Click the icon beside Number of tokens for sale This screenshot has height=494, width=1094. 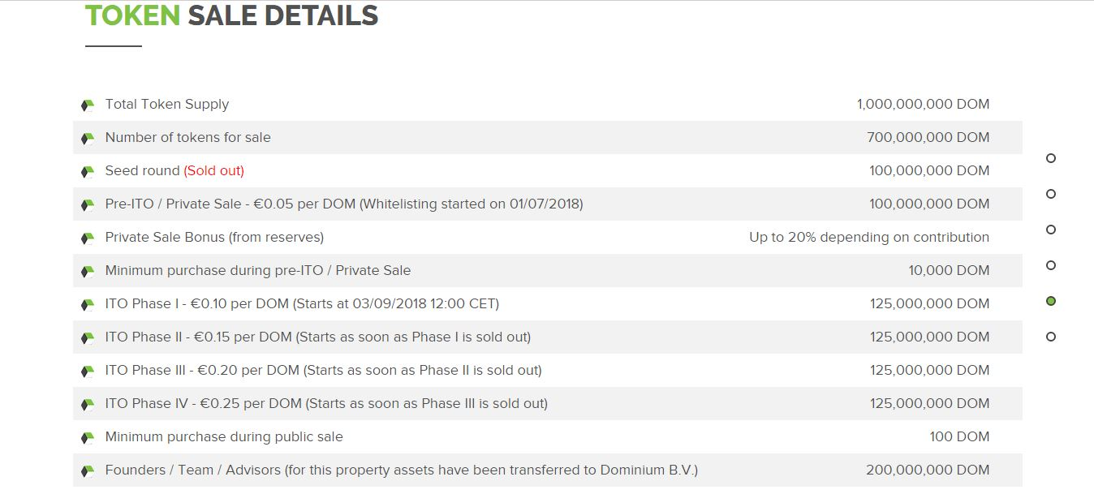click(x=88, y=139)
